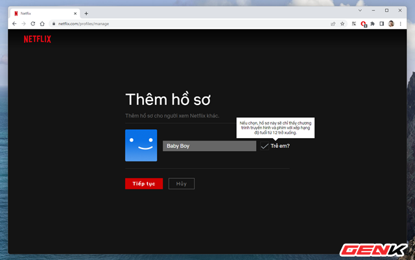The image size is (415, 260).
Task: Select the Netflix browser tab
Action: [45, 14]
